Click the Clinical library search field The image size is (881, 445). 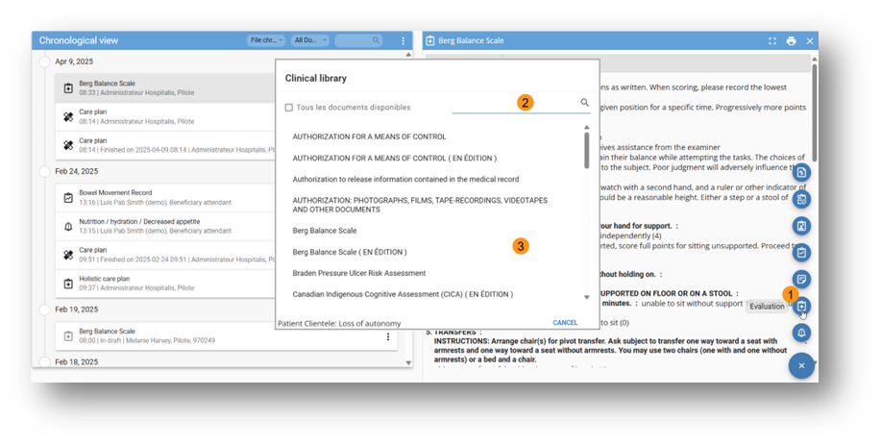click(514, 103)
